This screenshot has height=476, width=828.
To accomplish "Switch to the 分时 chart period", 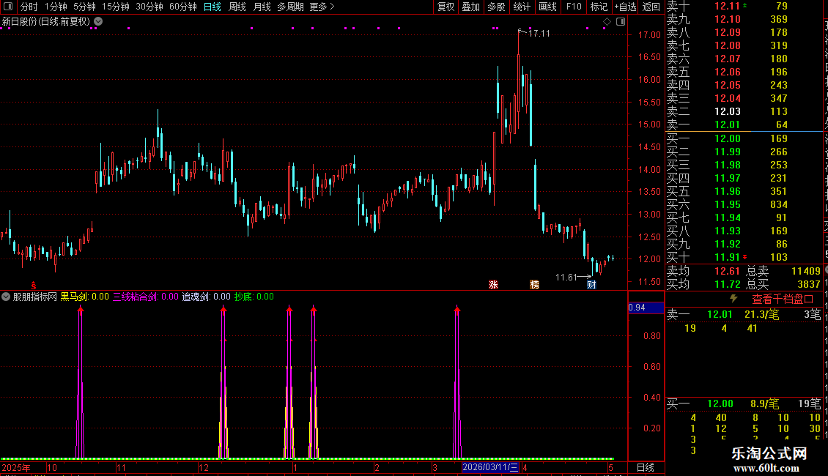I will (29, 7).
